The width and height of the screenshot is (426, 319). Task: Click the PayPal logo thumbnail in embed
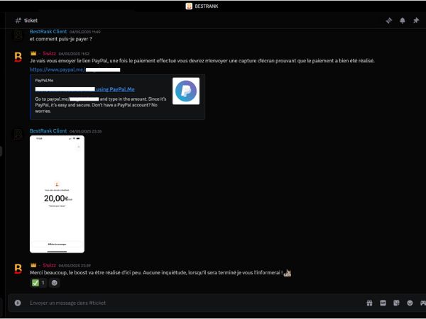click(185, 91)
